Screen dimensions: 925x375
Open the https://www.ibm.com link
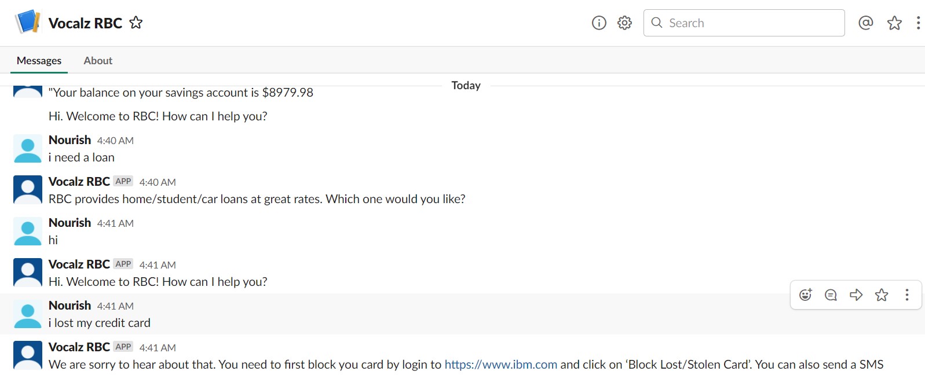500,365
